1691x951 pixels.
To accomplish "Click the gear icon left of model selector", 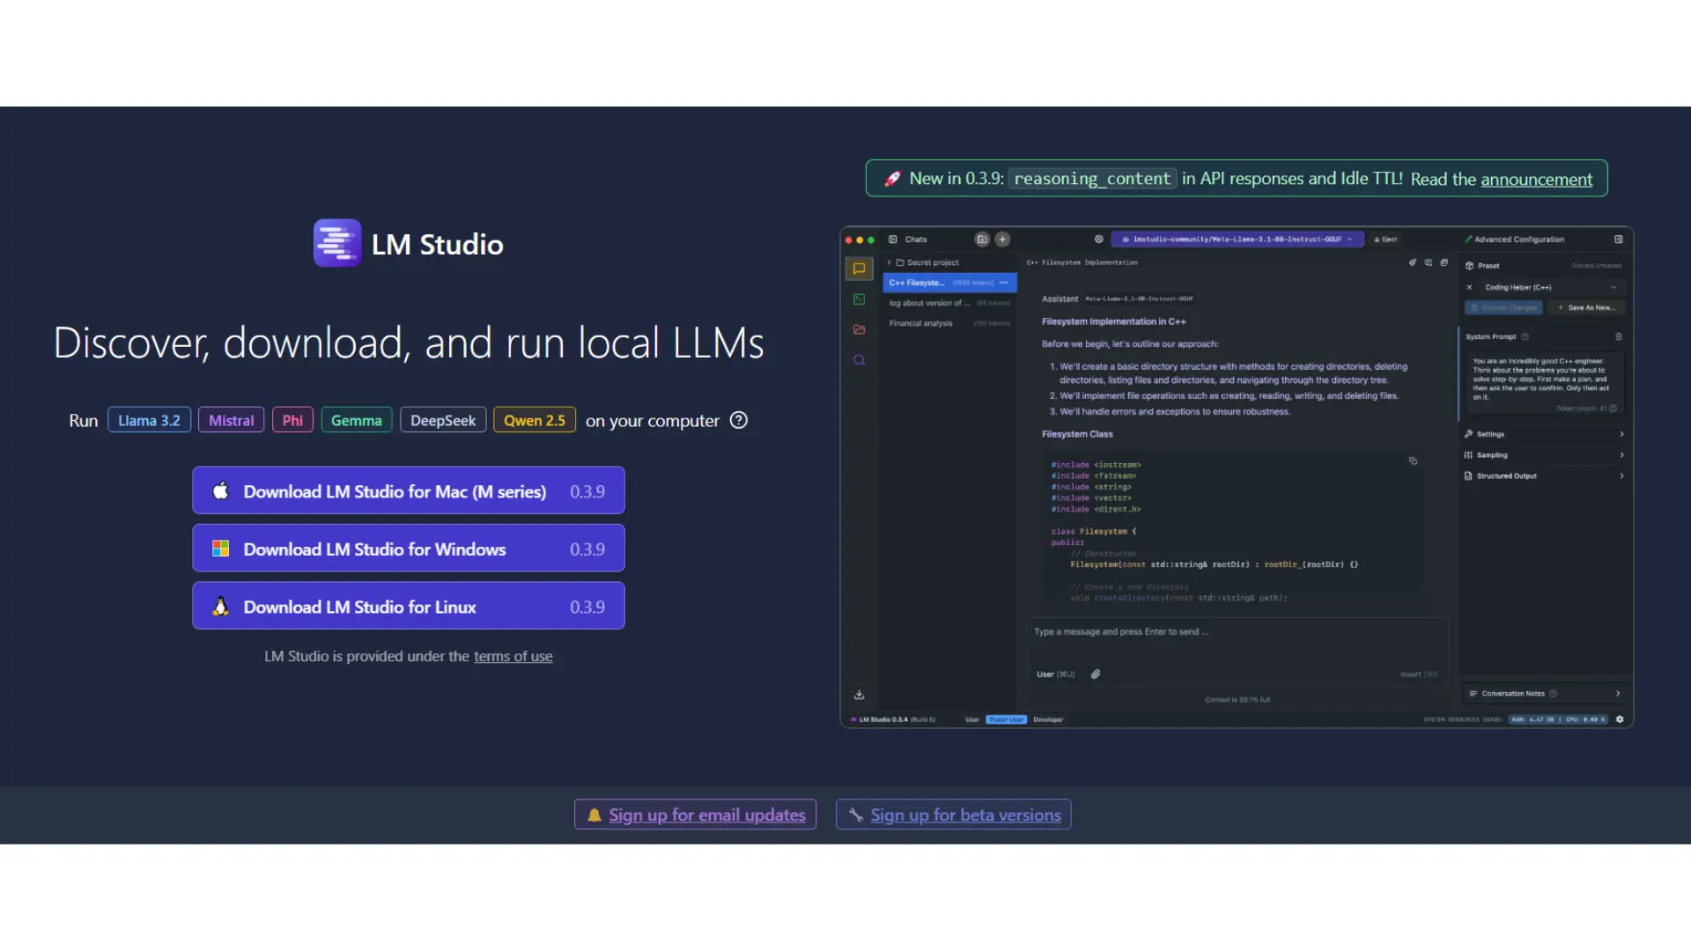I will click(x=1099, y=240).
